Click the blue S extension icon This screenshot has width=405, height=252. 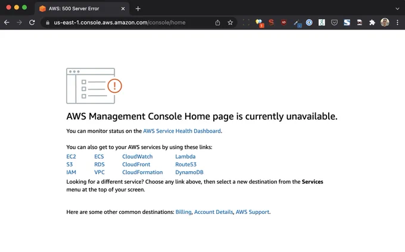tap(347, 23)
